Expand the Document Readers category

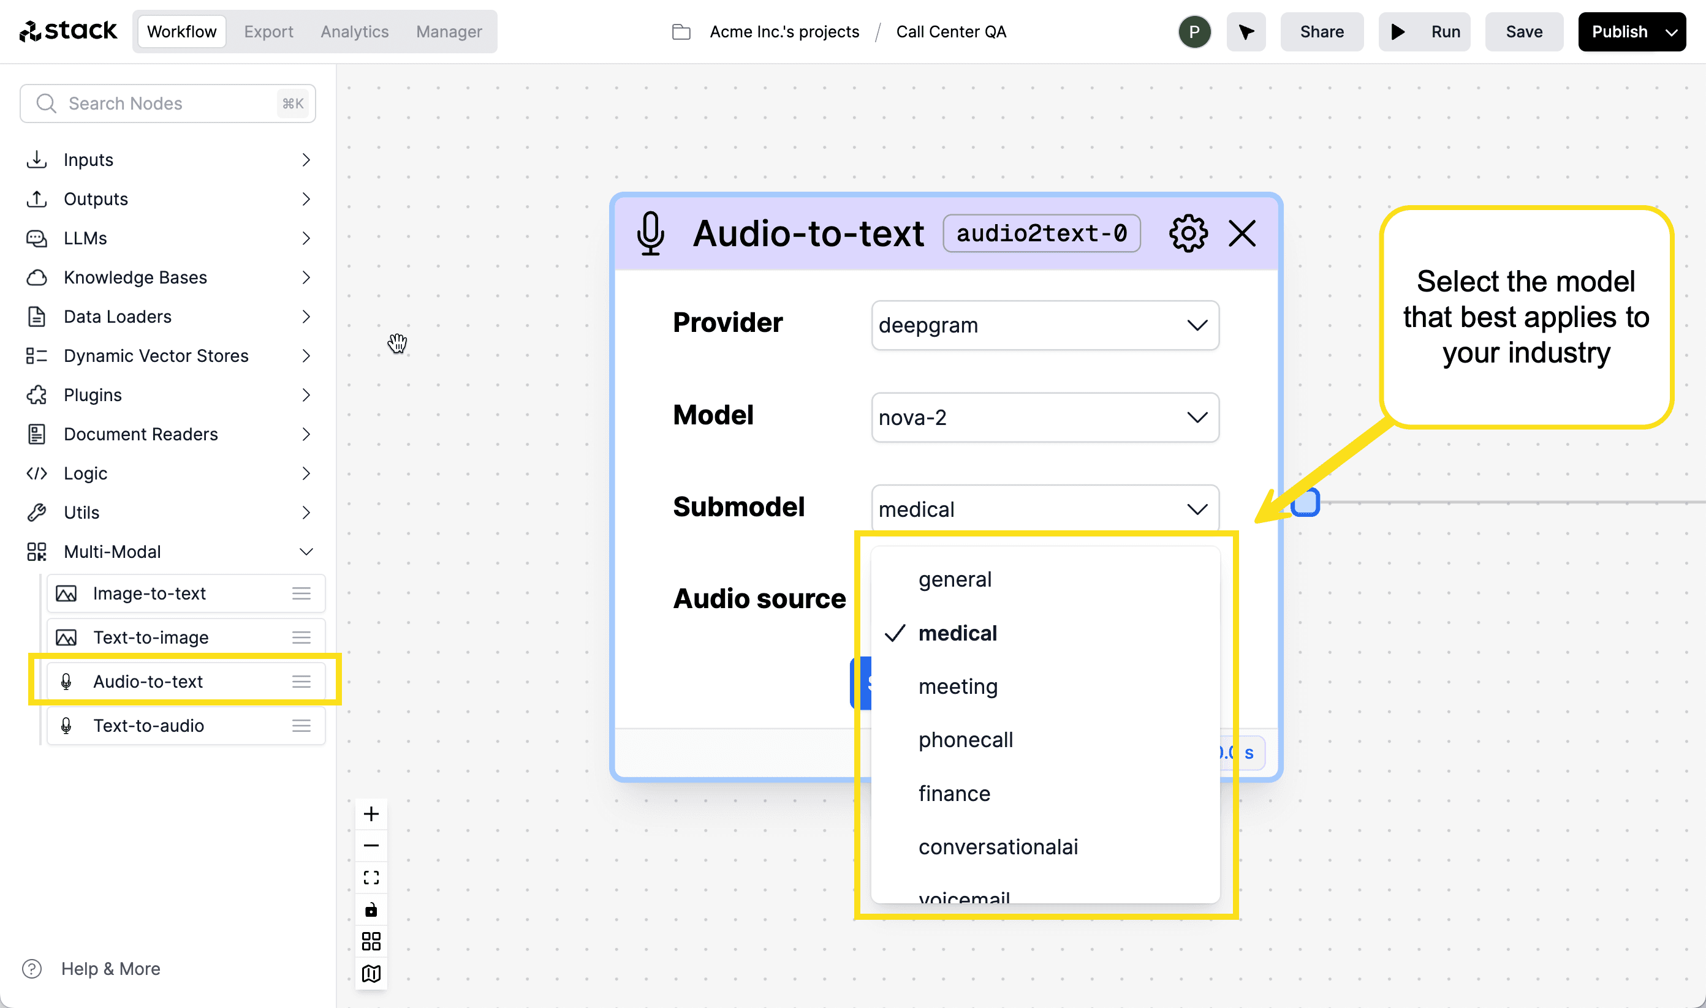[169, 435]
